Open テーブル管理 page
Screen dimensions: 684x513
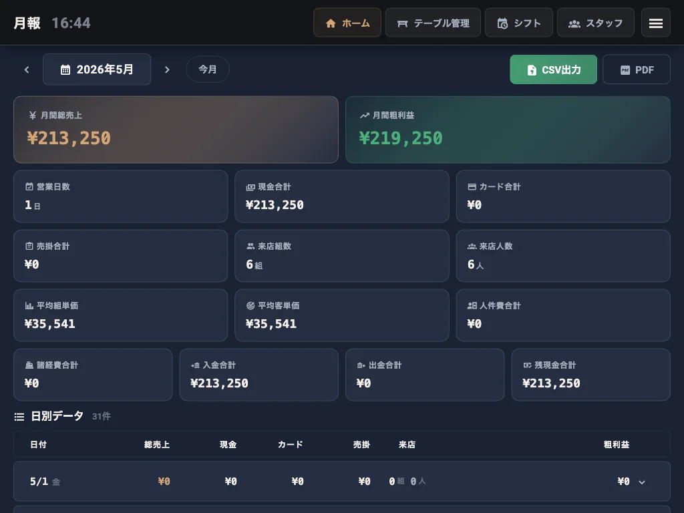tap(433, 23)
